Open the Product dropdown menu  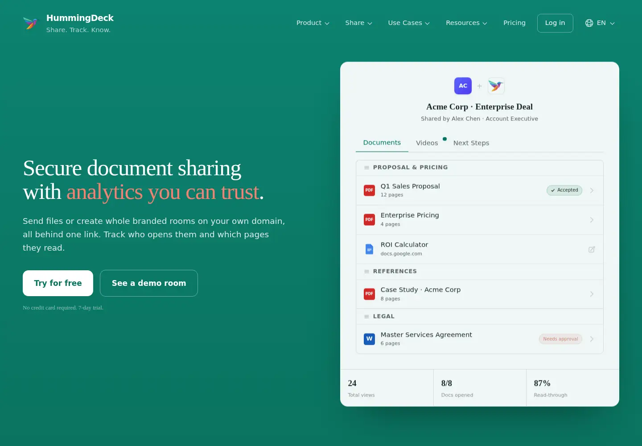pyautogui.click(x=313, y=23)
